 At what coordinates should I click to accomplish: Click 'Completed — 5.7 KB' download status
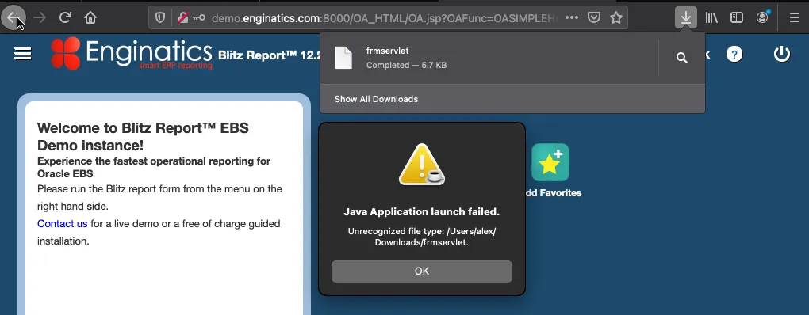pyautogui.click(x=407, y=66)
